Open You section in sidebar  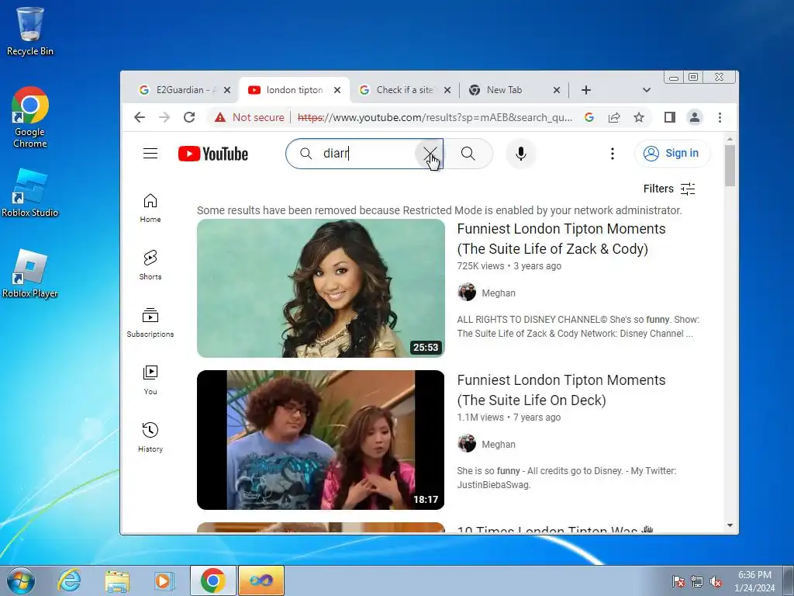[x=150, y=380]
